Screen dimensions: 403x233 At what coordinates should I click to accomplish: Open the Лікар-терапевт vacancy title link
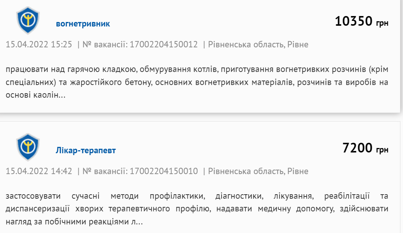click(86, 150)
